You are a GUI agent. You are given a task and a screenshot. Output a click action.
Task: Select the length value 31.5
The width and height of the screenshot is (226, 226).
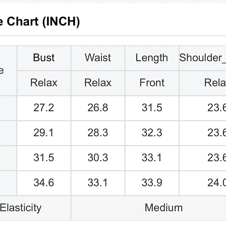(152, 108)
